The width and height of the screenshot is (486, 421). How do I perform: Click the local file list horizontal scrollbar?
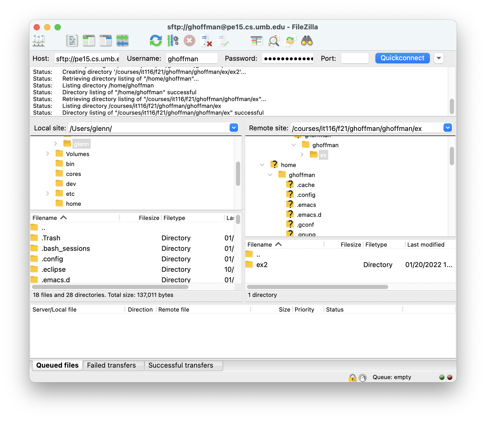110,287
